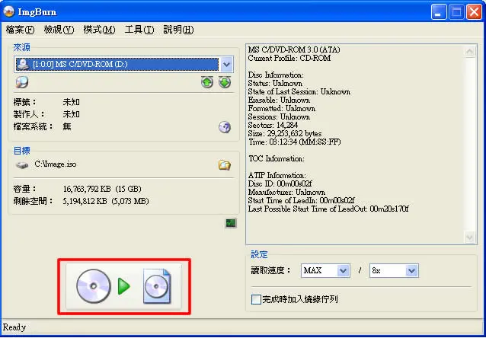Screen dimensions: 486x338
Task: Click the hard drive icon beside C:\Image.iso
Action: pos(22,165)
